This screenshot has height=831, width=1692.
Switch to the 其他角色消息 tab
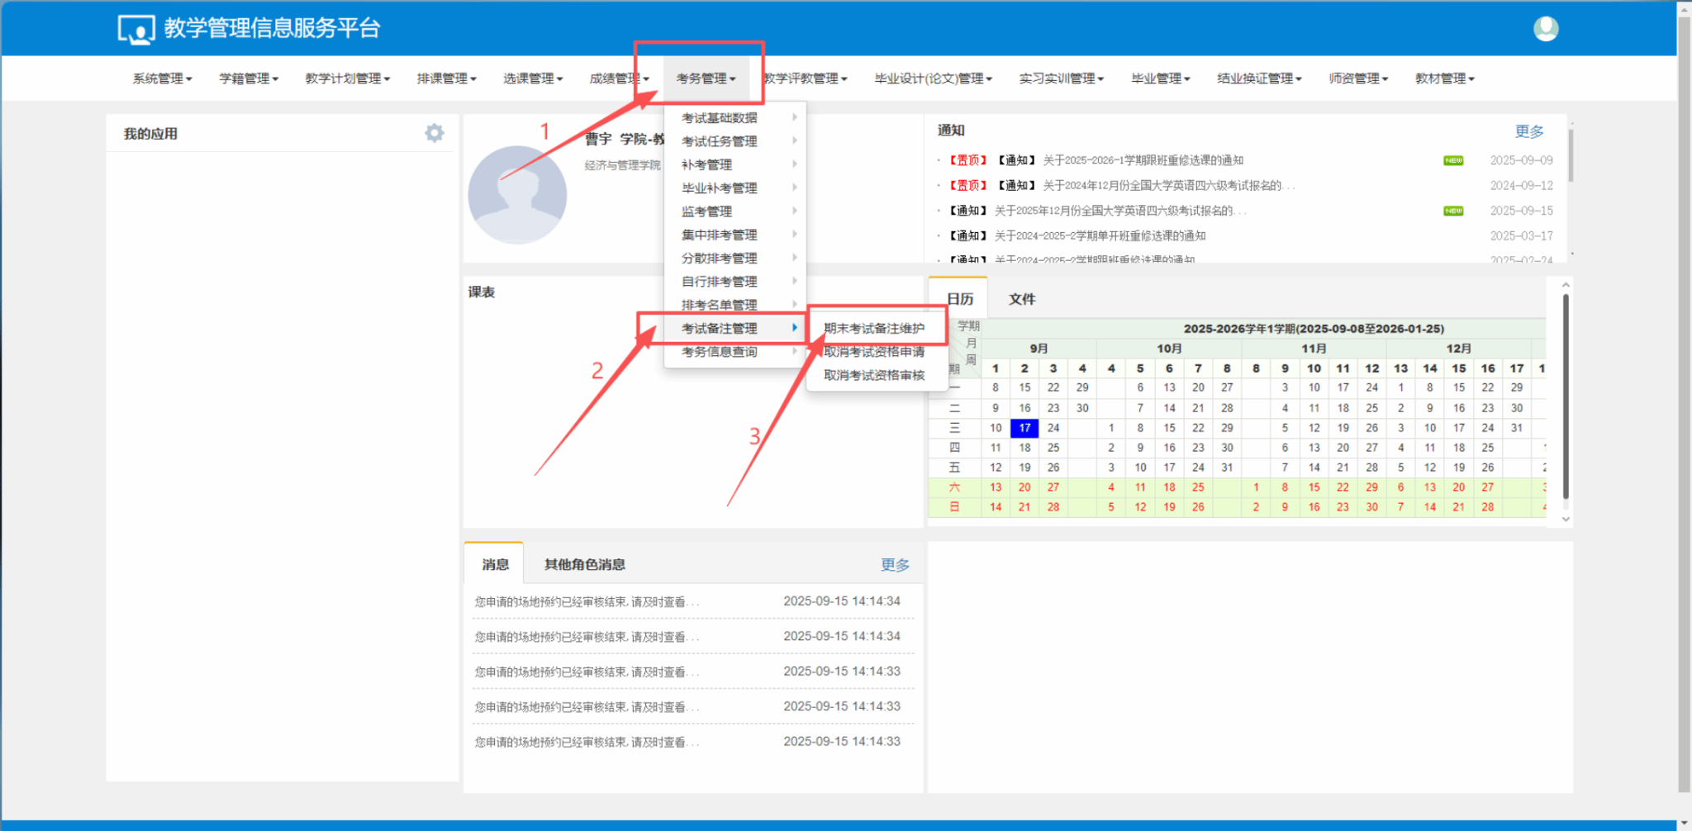(584, 564)
